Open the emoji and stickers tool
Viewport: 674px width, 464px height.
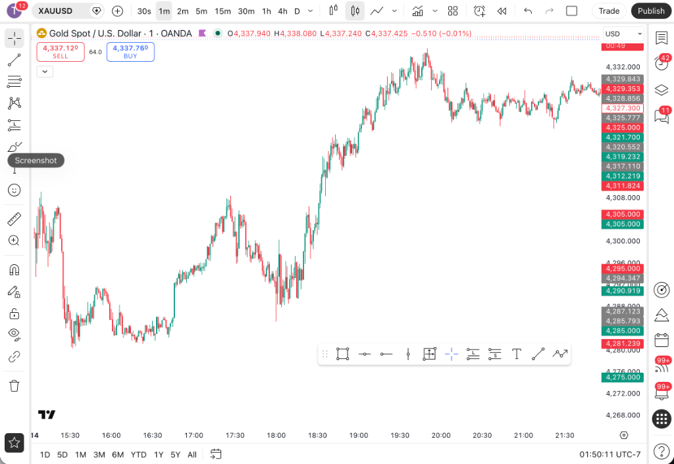click(x=14, y=190)
